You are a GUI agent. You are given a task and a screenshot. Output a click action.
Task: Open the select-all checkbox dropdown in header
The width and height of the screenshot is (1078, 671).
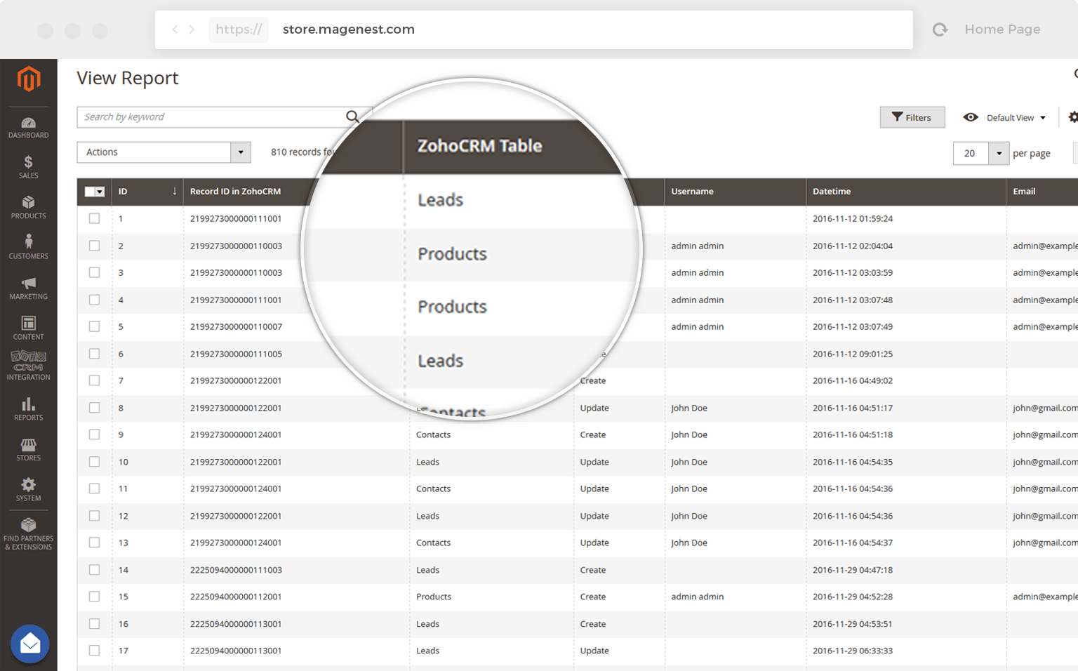tap(100, 192)
